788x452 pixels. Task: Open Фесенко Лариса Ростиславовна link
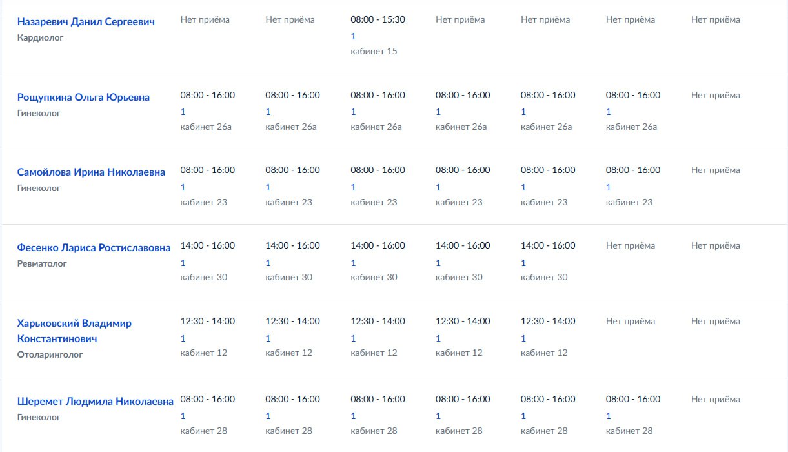tap(94, 248)
